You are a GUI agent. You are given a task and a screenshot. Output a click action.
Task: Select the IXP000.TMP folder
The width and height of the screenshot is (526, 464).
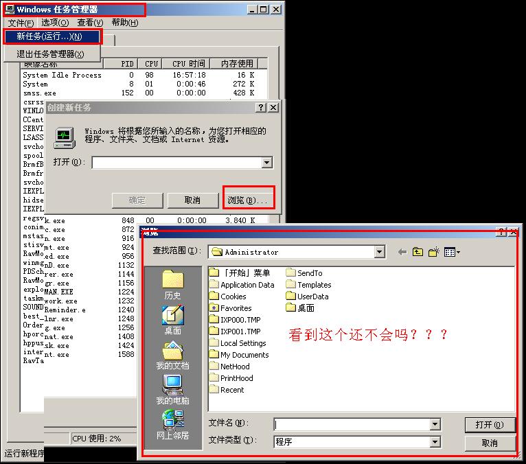(235, 319)
